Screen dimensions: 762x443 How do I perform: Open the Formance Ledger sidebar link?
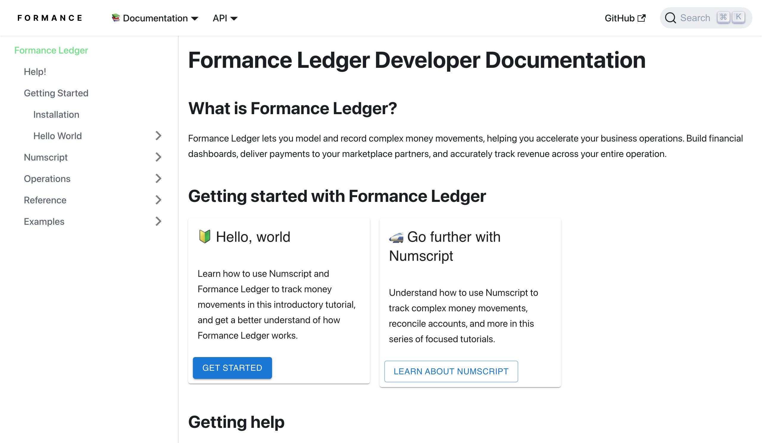pyautogui.click(x=51, y=50)
